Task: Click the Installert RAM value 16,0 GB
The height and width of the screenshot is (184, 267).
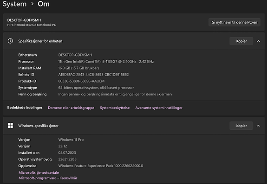Action: pos(78,68)
